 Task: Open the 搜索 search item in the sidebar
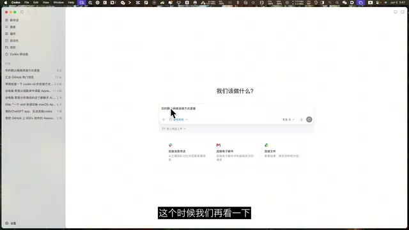10,27
